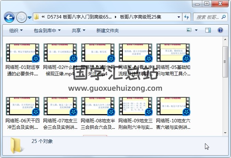This screenshot has height=158, width=231.
Task: Click the scrollbar down arrow
Action: click(x=225, y=133)
